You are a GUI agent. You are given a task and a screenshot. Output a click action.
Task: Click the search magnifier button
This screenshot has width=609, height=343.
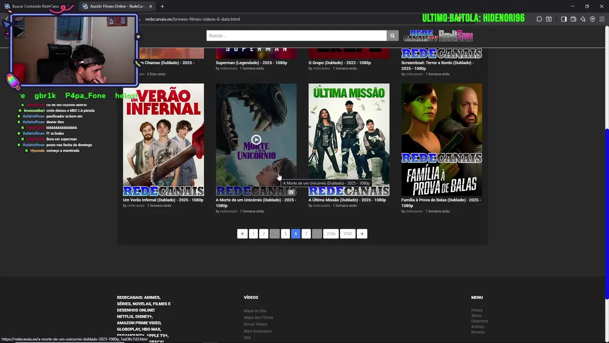(393, 36)
